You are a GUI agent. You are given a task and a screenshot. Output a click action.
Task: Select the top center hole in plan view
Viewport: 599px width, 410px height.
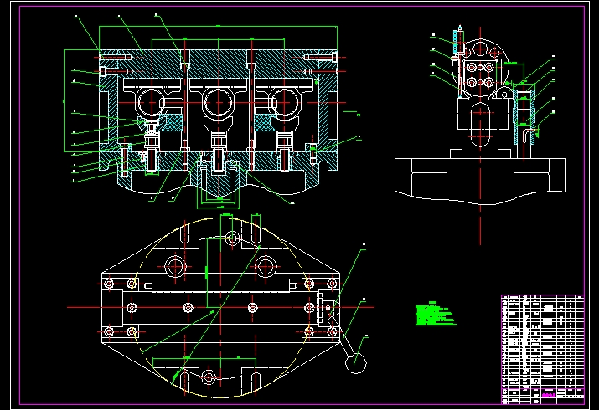[232, 238]
